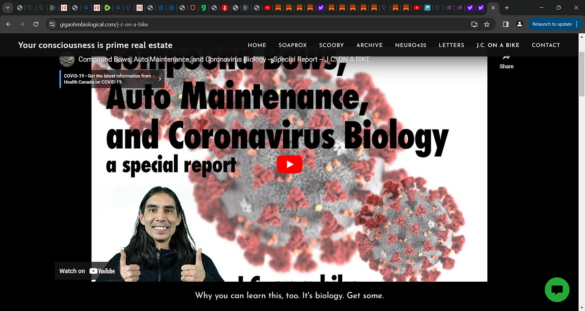
Task: Open Chrome three-dot menu
Action: point(576,24)
